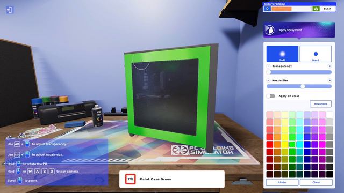Pick the palest green swatch in top row
344x193 pixels.
coord(292,114)
